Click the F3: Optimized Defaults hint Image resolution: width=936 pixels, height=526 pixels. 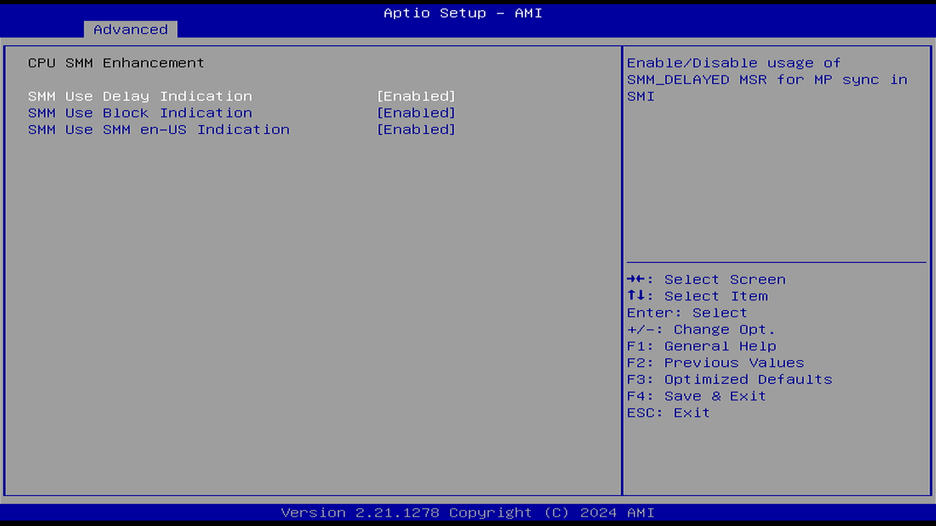(729, 379)
